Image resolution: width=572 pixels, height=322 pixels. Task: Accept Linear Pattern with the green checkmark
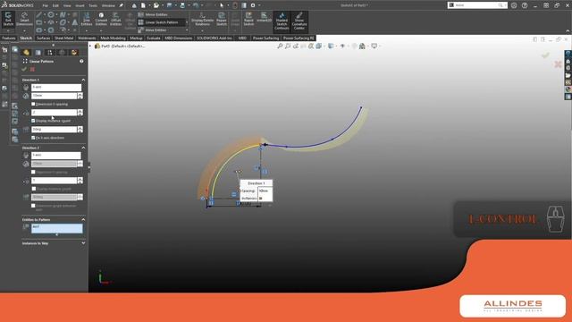[24, 69]
